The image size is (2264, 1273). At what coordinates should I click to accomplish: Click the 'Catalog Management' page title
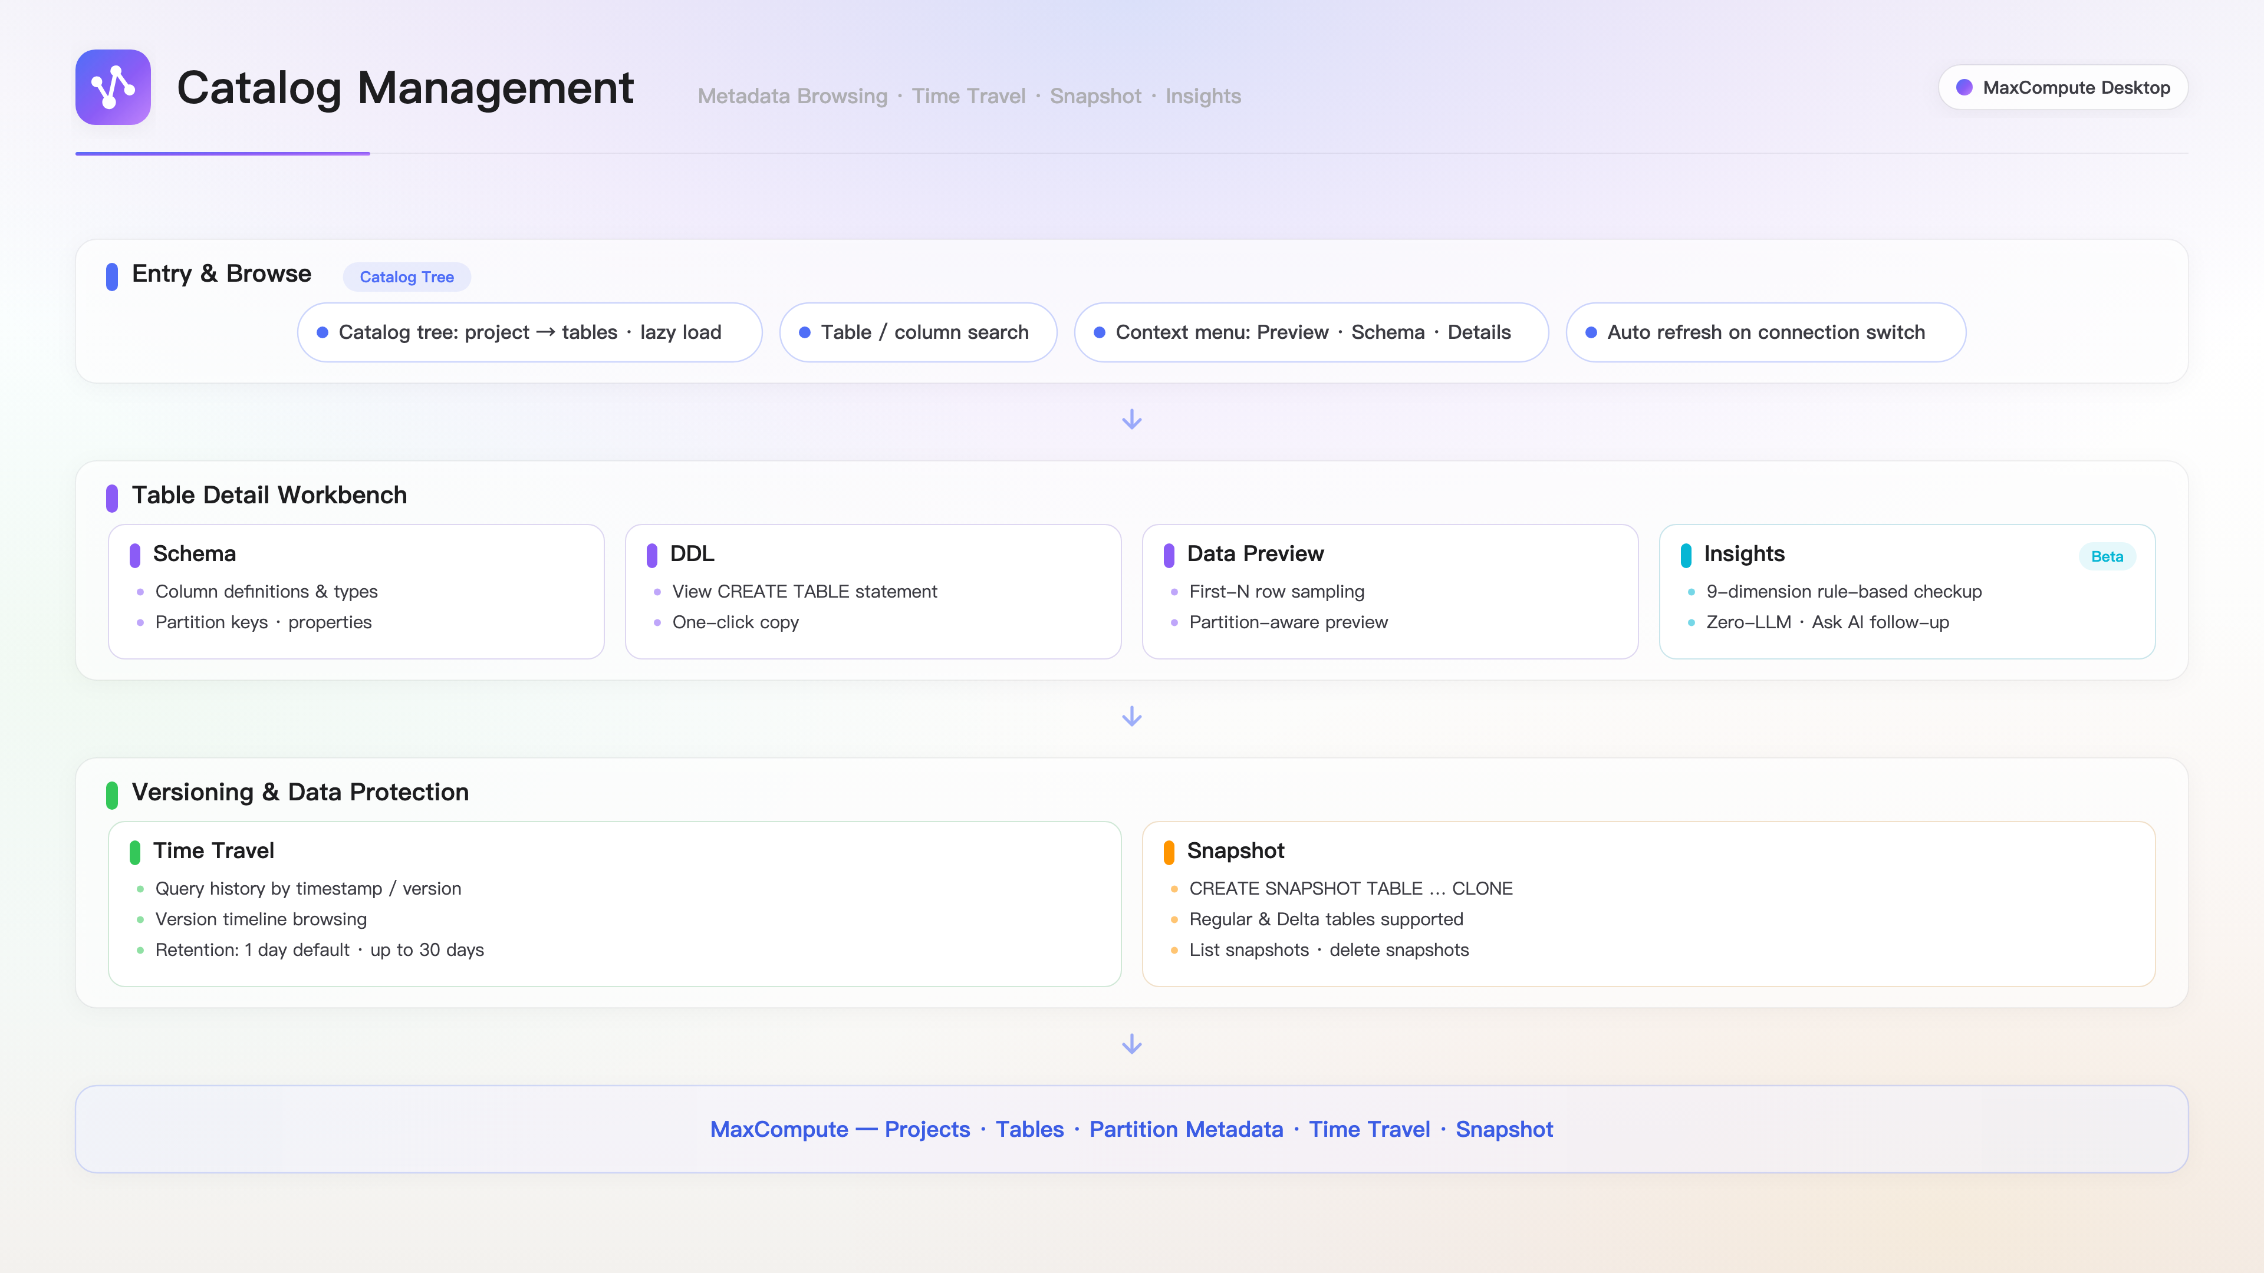[x=405, y=88]
